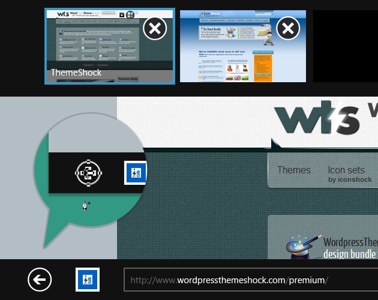Open the WordpressTheme design bundle link
The height and width of the screenshot is (300, 378).
tap(350, 248)
